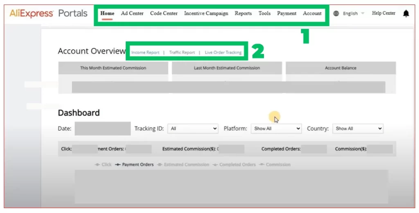This screenshot has width=419, height=213.
Task: Click the Dashboard heading
Action: pos(79,113)
